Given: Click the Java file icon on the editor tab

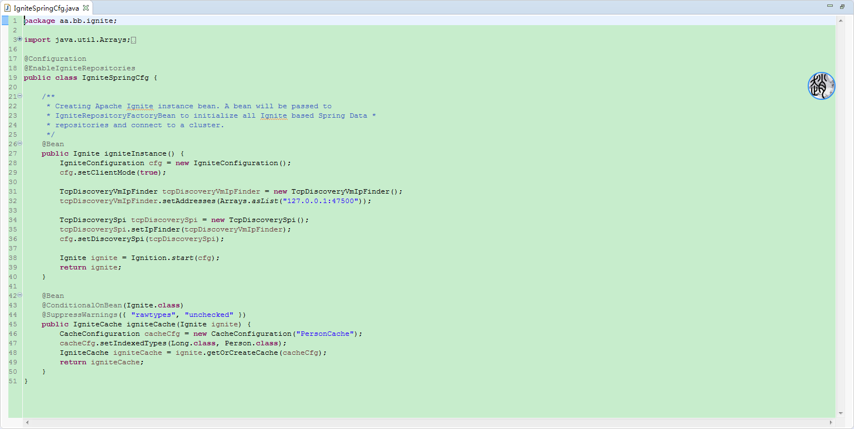Looking at the screenshot, I should tap(8, 8).
